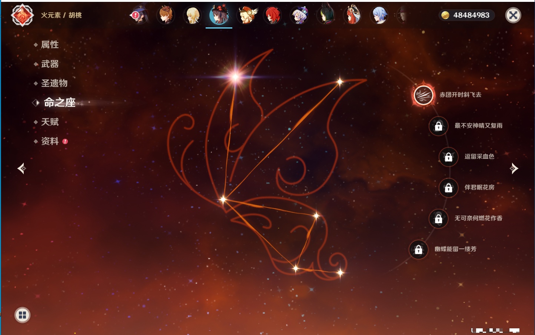The image size is (535, 335).
Task: Open the 天赋 talents menu
Action: tap(50, 122)
